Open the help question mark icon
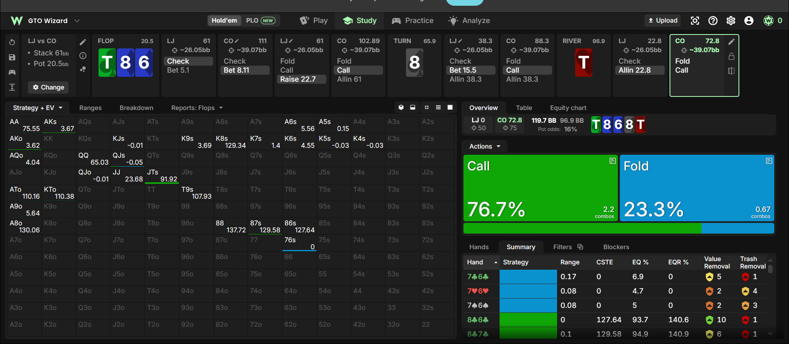Screen dimensions: 789x344 click(x=713, y=21)
